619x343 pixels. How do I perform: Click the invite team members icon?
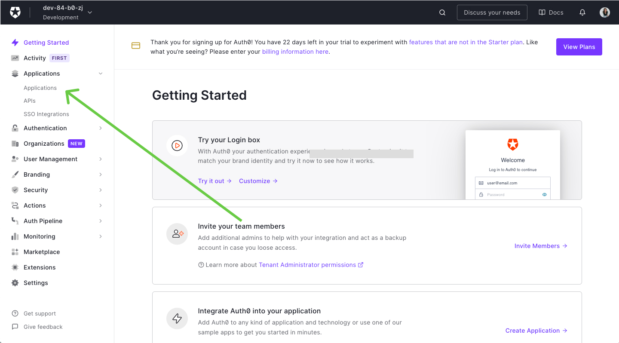177,233
